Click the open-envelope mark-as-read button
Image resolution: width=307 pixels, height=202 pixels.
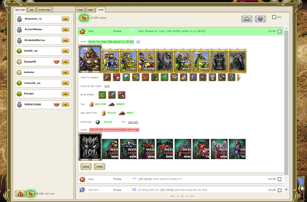(x=247, y=19)
